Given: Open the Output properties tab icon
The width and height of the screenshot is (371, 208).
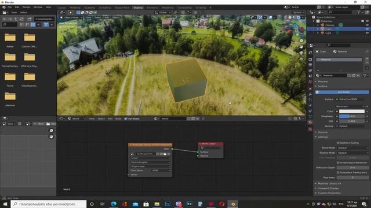Looking at the screenshot, I should (310, 65).
